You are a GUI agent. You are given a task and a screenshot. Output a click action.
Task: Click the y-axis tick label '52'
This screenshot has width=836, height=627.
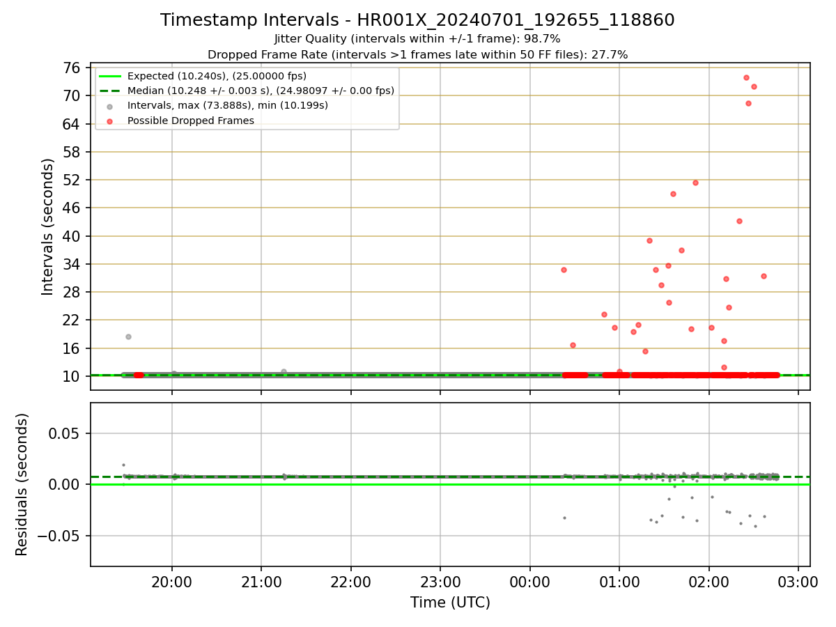pos(72,180)
